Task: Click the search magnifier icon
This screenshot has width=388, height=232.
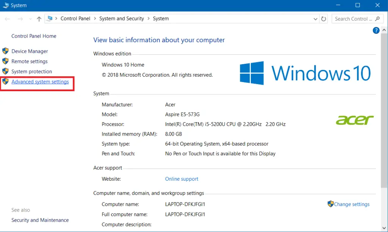Action: [377, 19]
